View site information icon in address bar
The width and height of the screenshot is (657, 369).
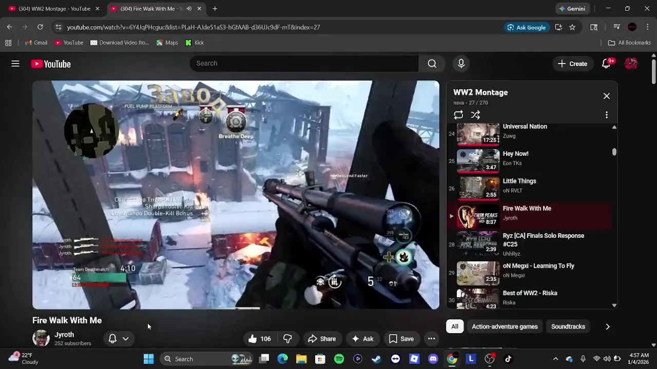pyautogui.click(x=58, y=27)
